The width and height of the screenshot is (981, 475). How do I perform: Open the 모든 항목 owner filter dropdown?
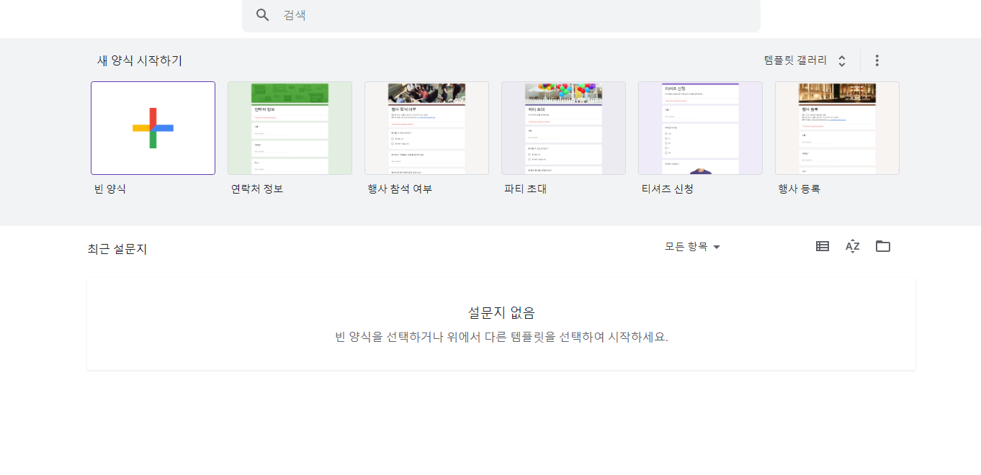692,247
